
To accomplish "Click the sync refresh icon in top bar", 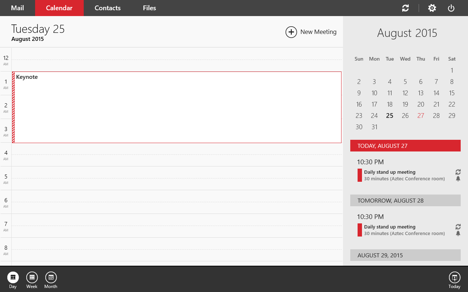I will coord(405,8).
